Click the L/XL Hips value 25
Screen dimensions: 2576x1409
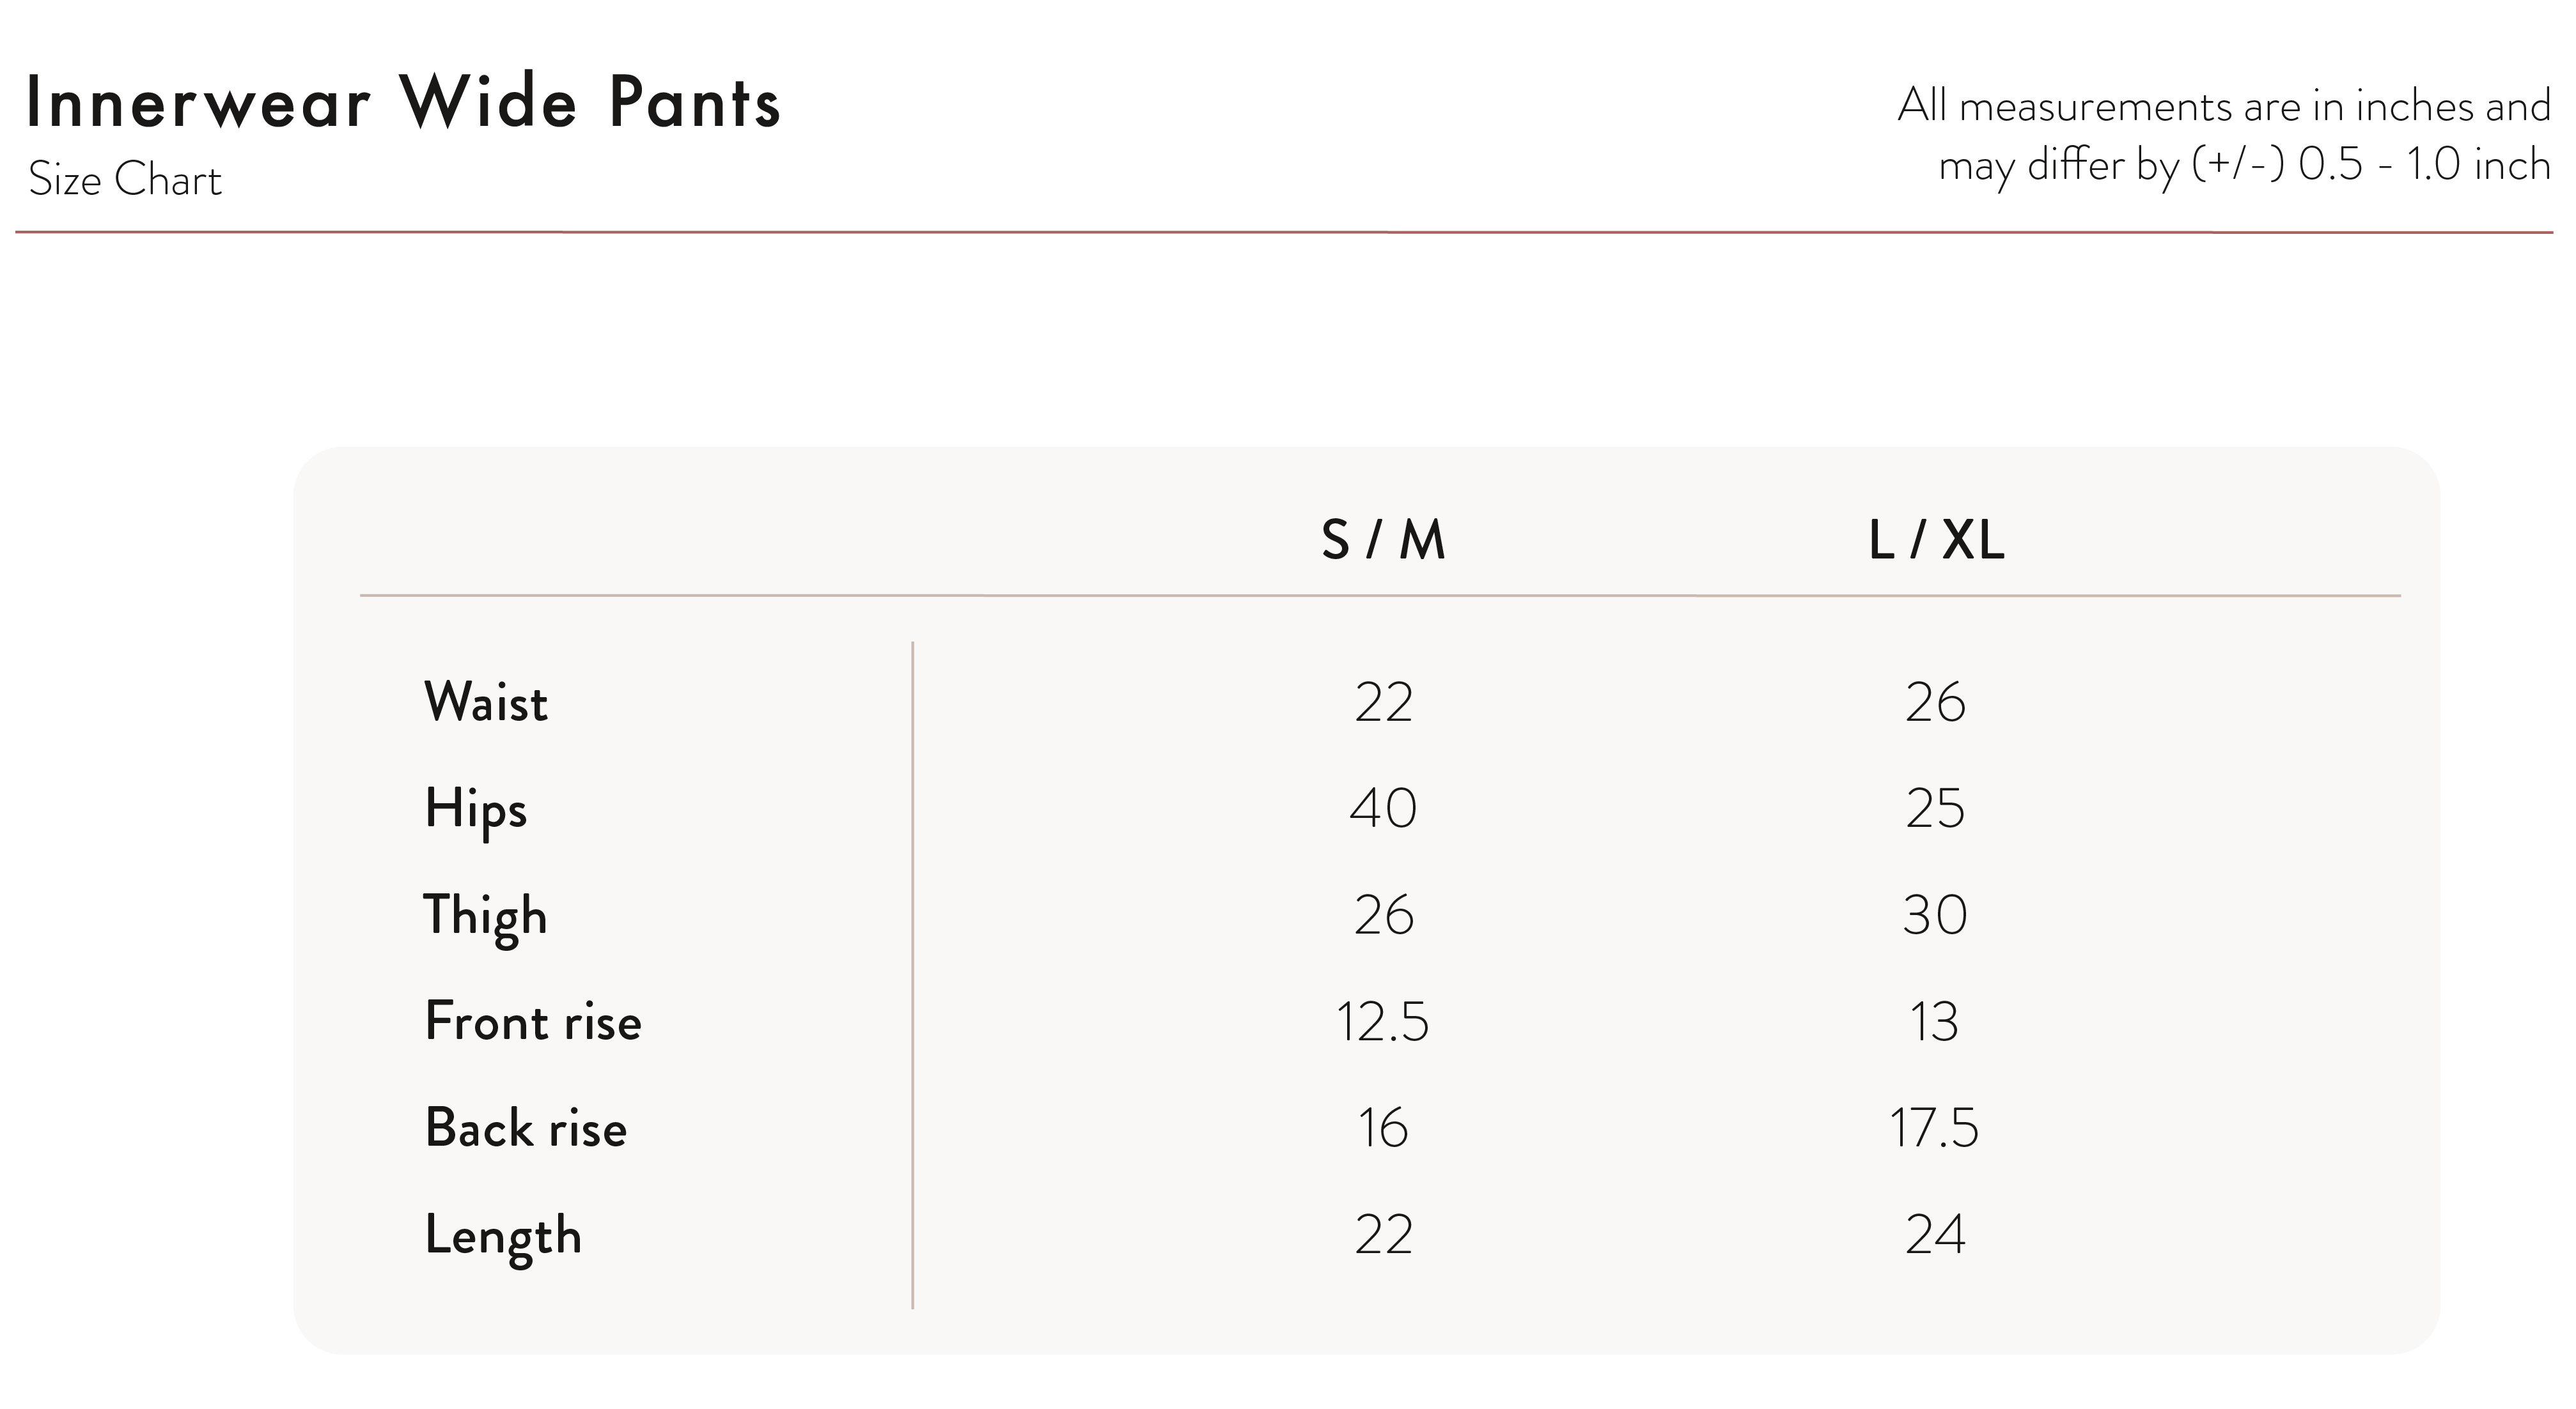pyautogui.click(x=1935, y=808)
